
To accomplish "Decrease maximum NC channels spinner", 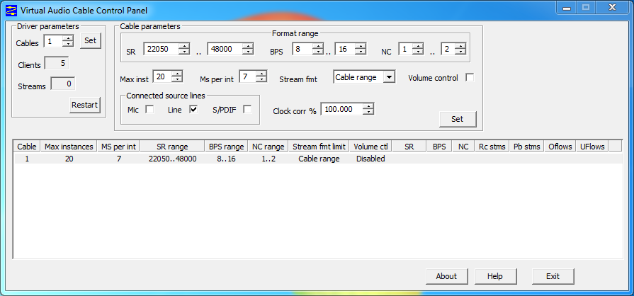I will pos(460,52).
